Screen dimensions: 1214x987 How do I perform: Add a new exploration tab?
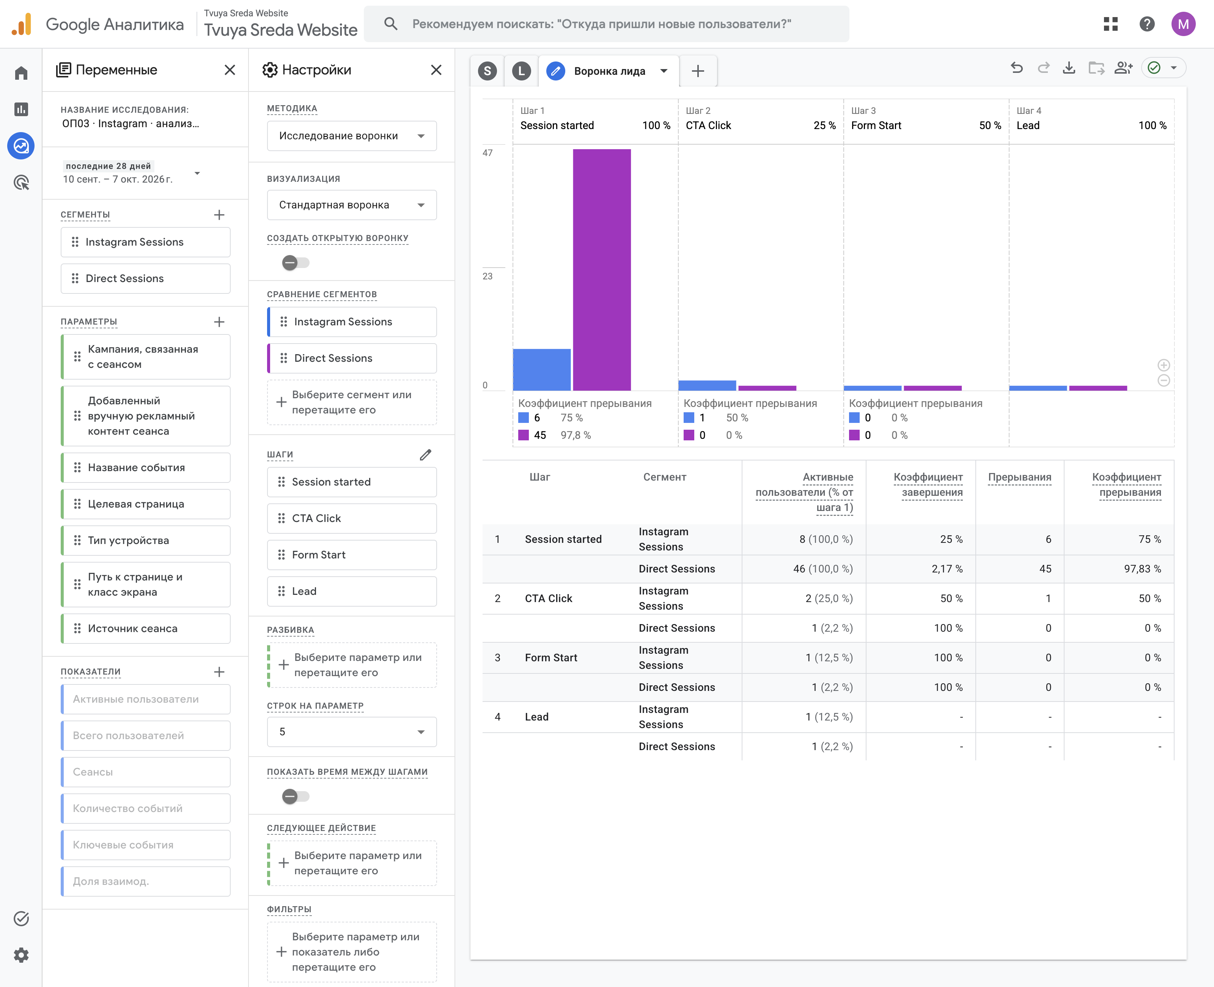tap(698, 71)
